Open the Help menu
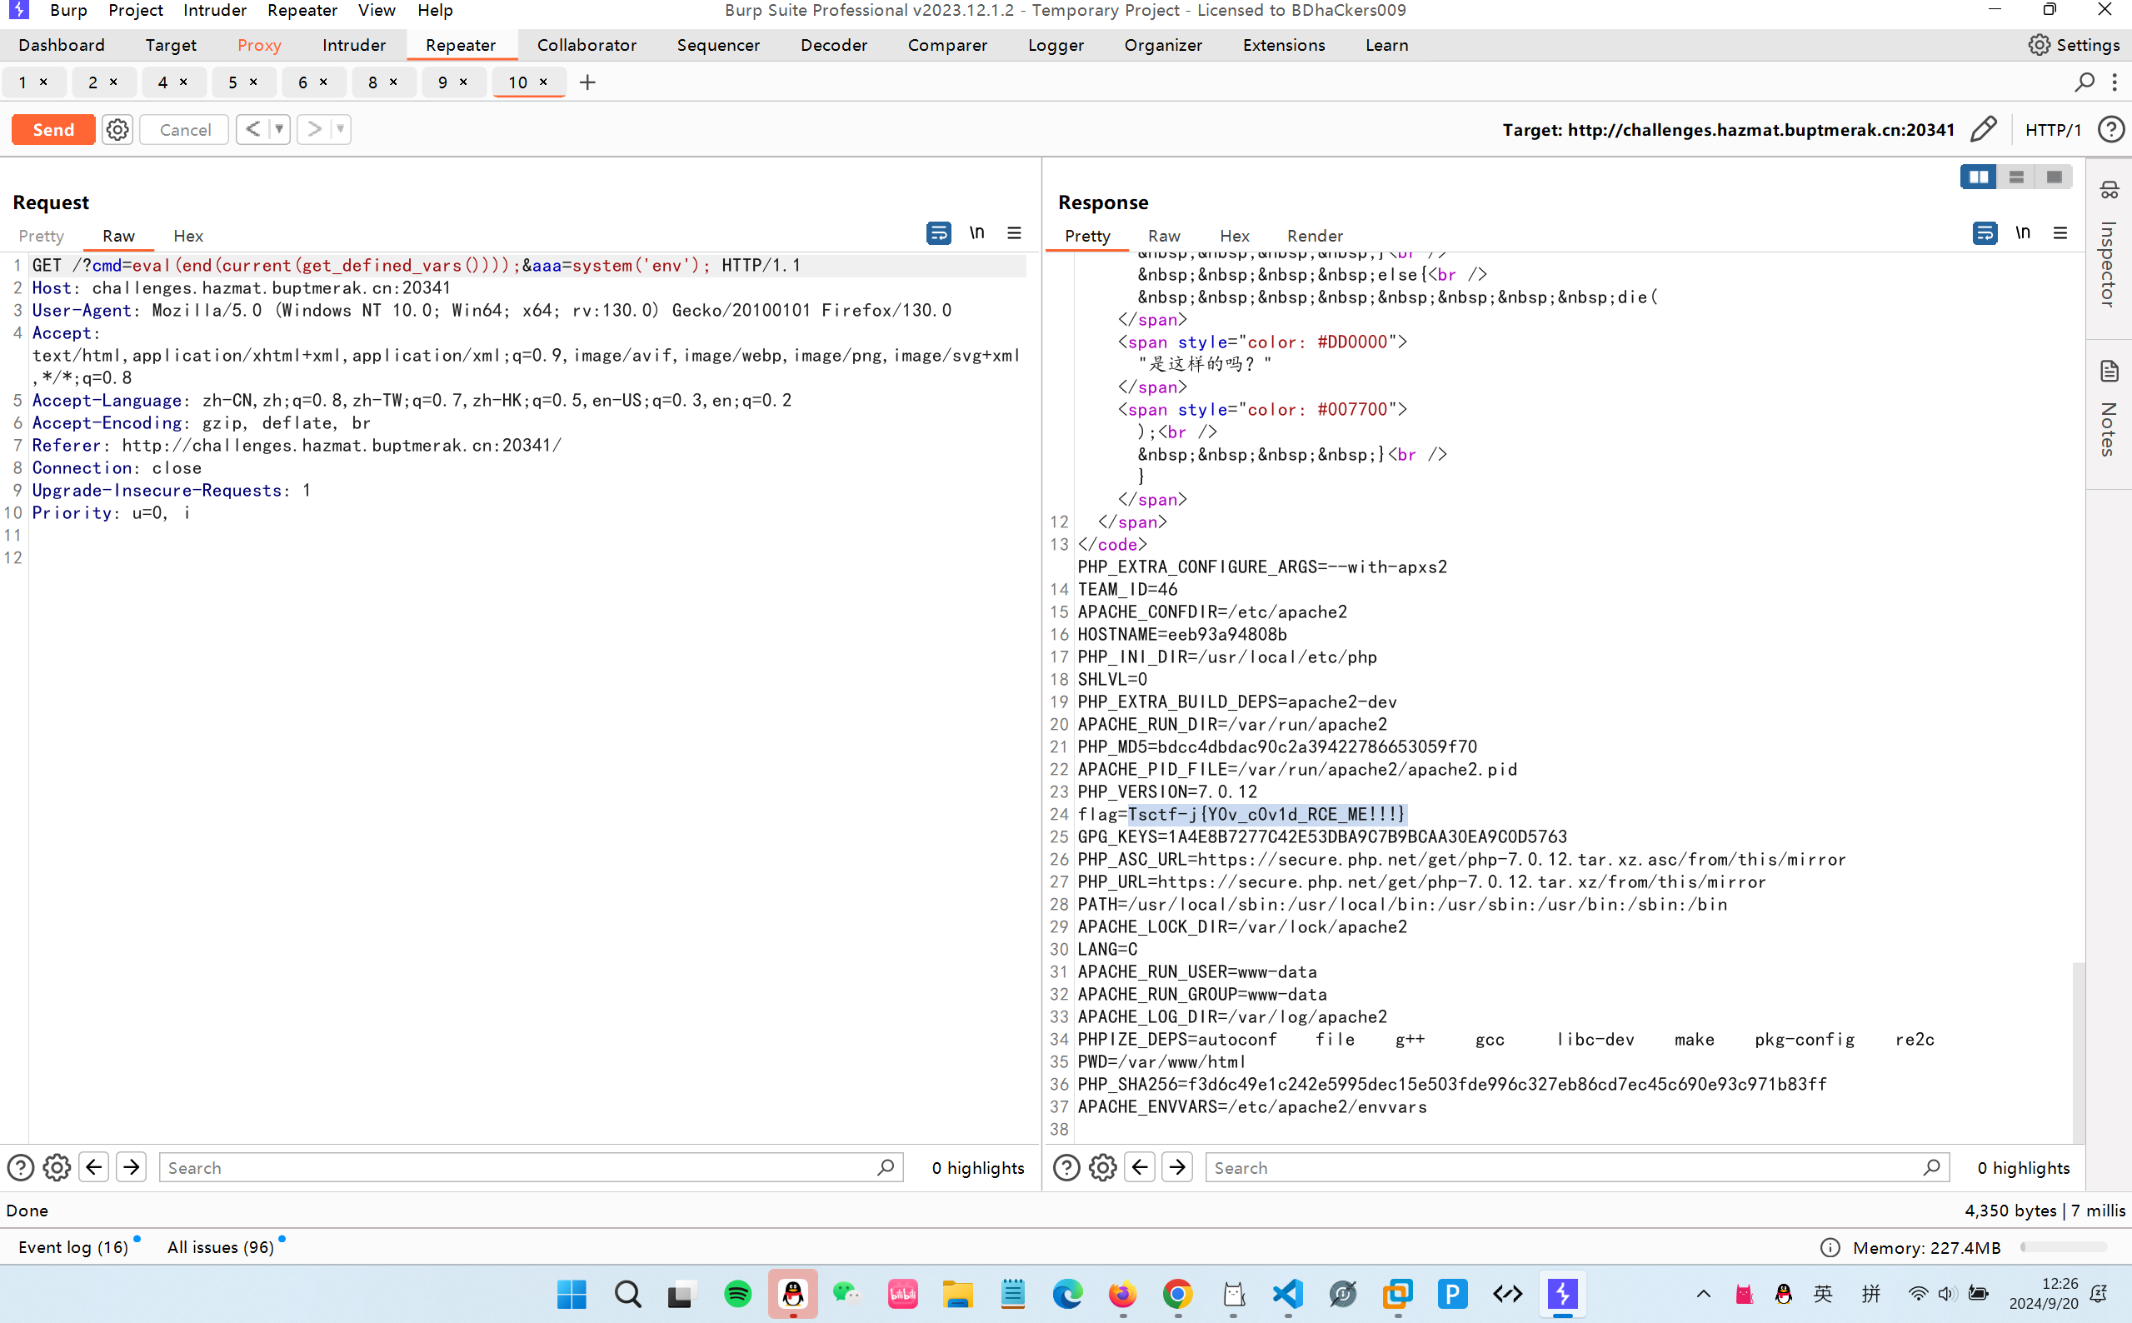The width and height of the screenshot is (2132, 1323). [x=435, y=11]
